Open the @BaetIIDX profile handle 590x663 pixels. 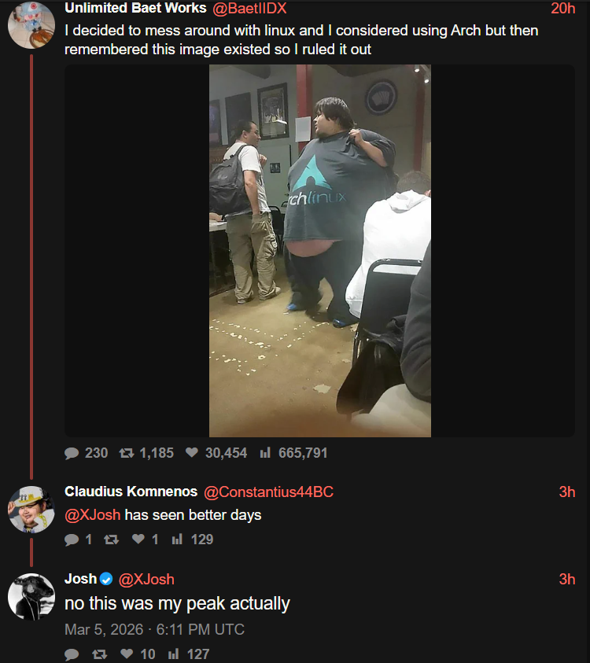click(x=249, y=9)
